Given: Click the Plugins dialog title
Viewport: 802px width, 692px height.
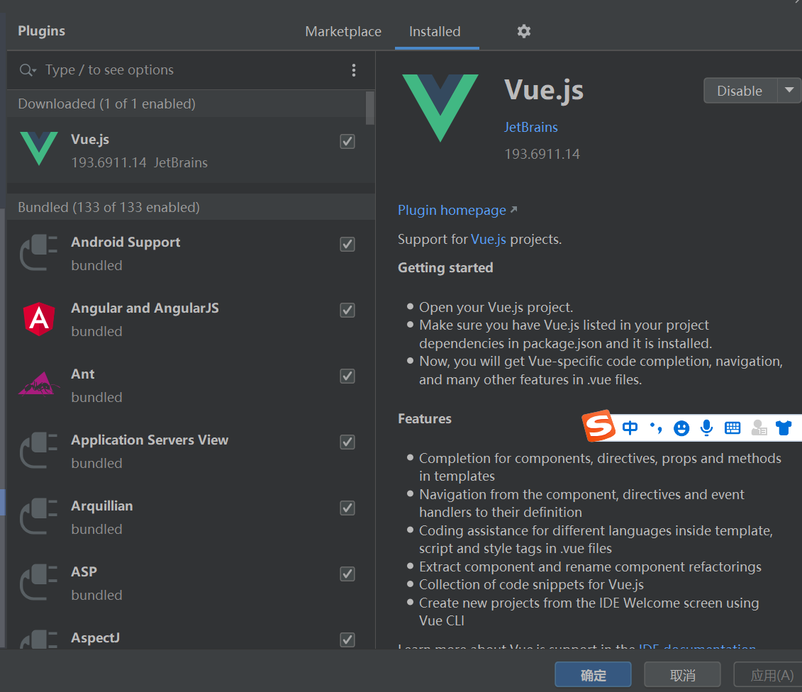Looking at the screenshot, I should 41,31.
